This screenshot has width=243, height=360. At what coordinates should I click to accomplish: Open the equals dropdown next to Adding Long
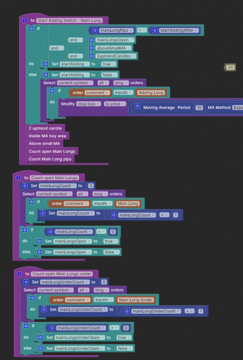pos(123,93)
